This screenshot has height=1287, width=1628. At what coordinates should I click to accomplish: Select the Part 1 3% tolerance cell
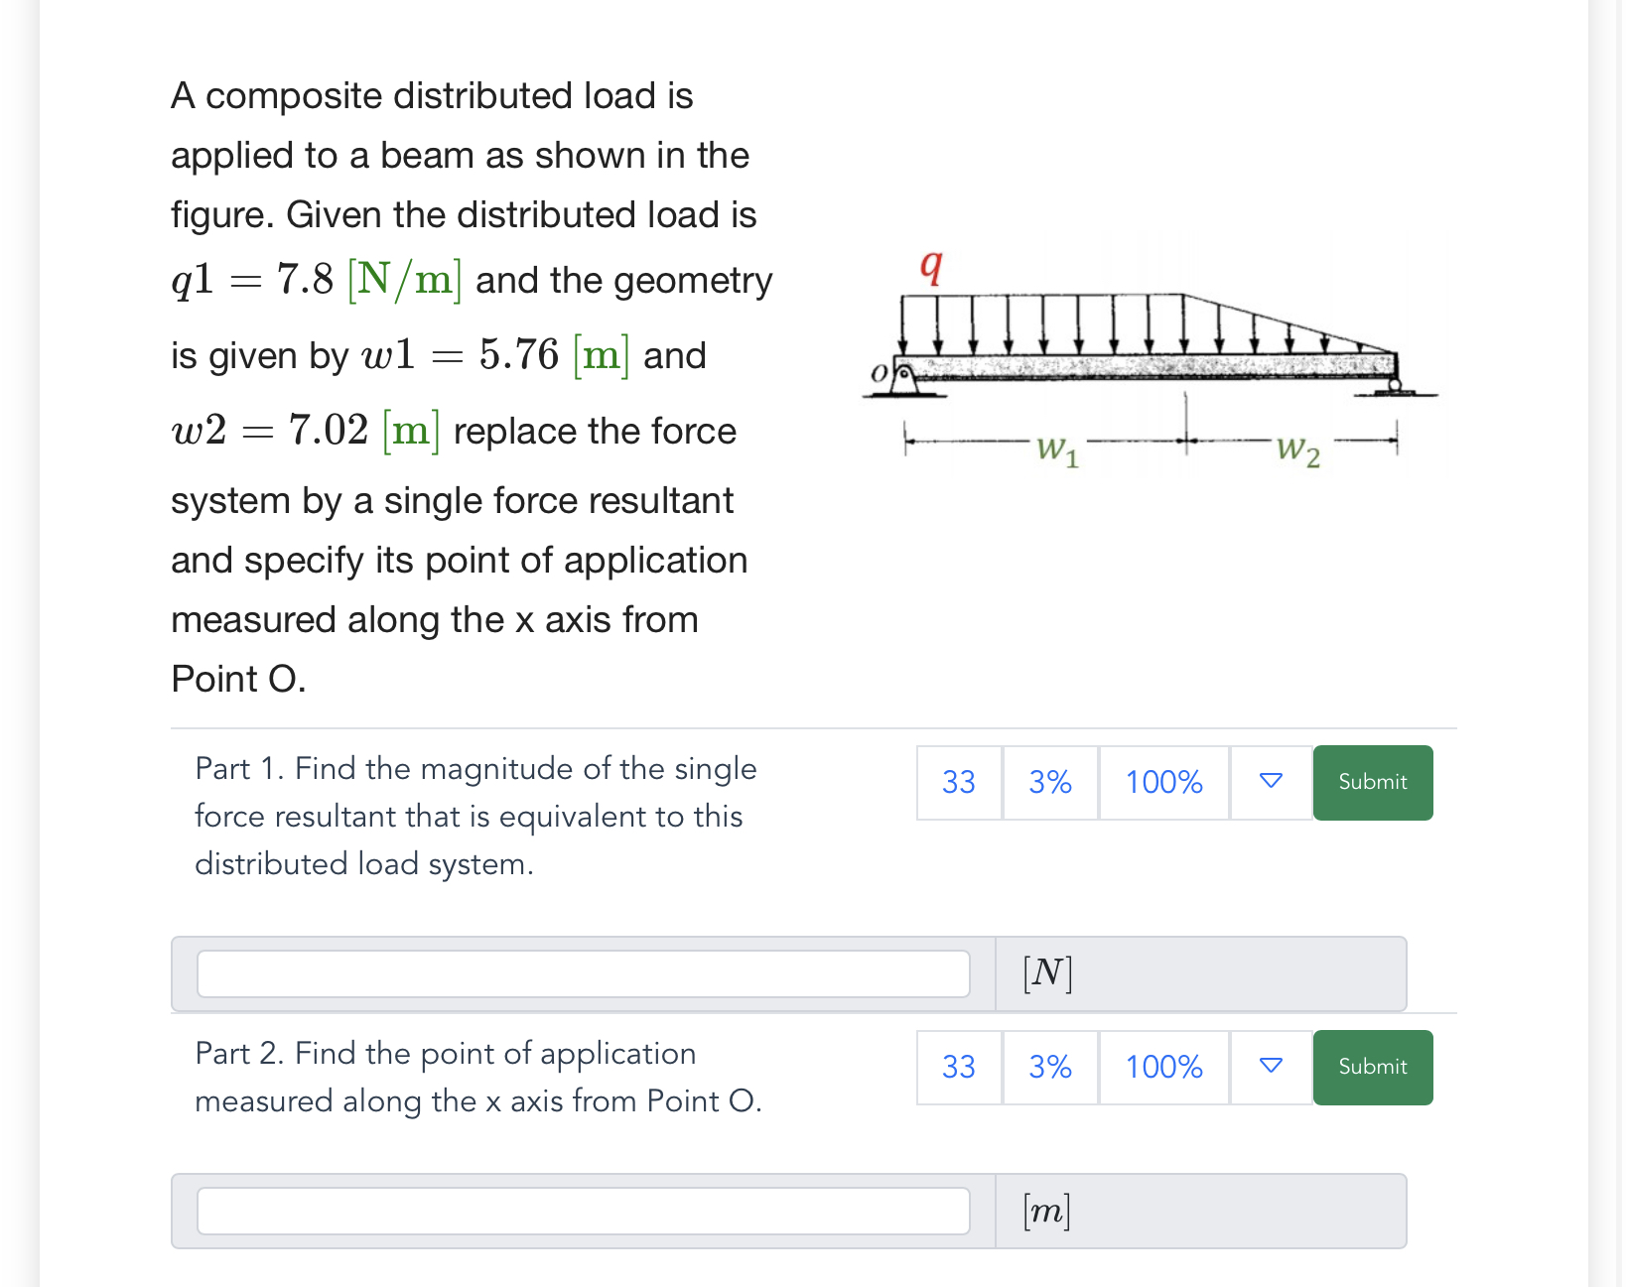[1050, 782]
